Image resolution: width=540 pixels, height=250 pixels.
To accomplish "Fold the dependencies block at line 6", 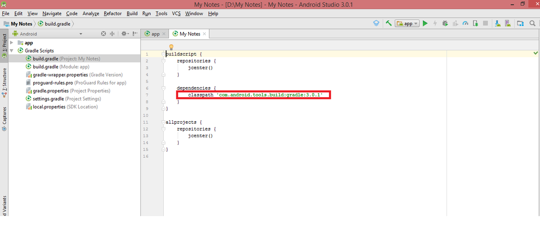I will click(163, 88).
